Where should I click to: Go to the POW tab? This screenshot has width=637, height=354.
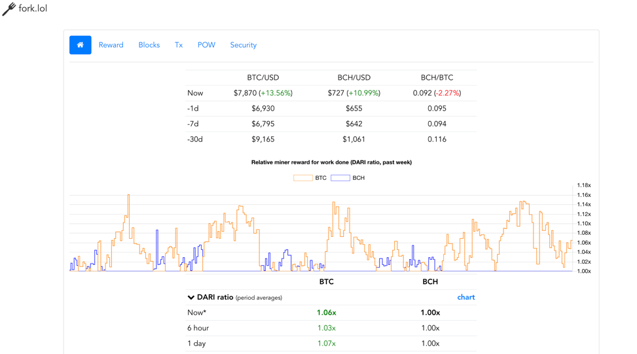(x=206, y=45)
